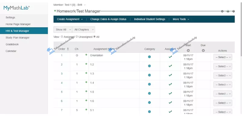Image resolution: width=242 pixels, height=116 pixels.
Task: Select the Unassigned view radio button
Action: [x=77, y=37]
